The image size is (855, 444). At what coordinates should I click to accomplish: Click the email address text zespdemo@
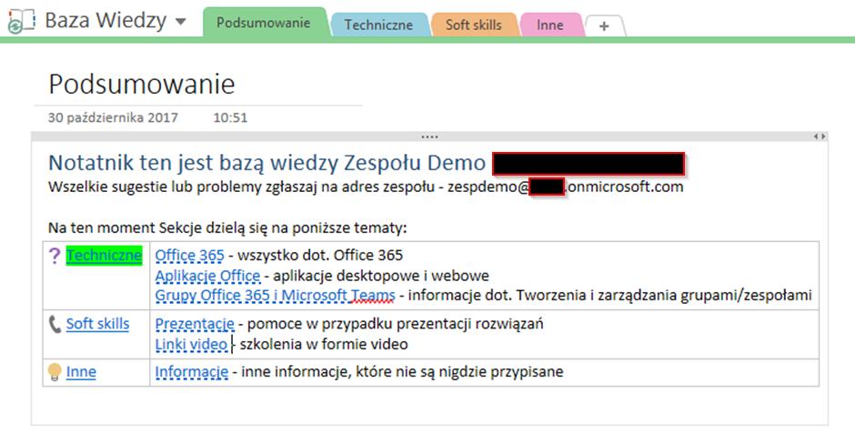[488, 187]
